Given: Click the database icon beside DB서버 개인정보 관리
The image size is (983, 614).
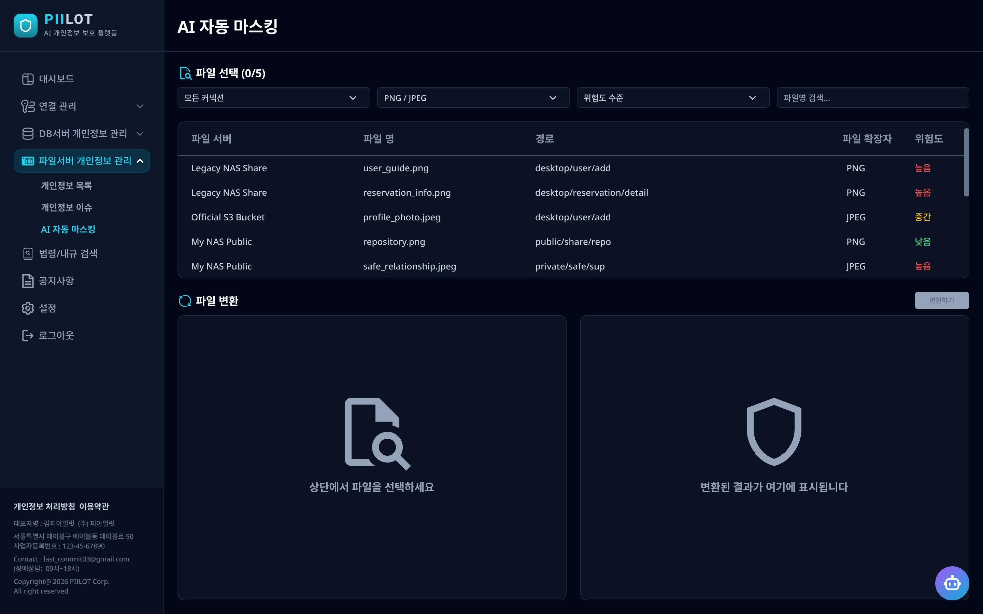Looking at the screenshot, I should coord(28,134).
